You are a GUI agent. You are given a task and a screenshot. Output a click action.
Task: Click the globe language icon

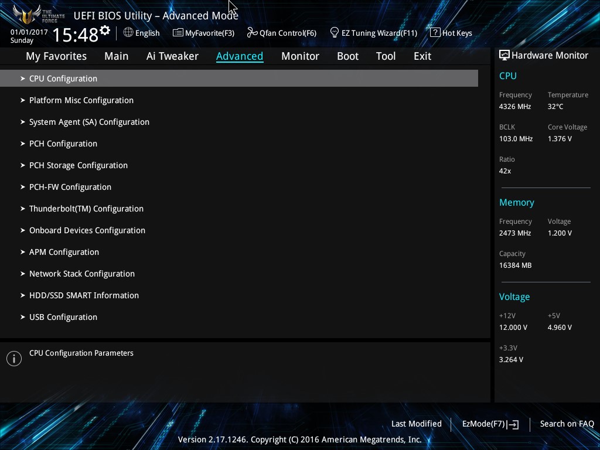click(x=128, y=33)
